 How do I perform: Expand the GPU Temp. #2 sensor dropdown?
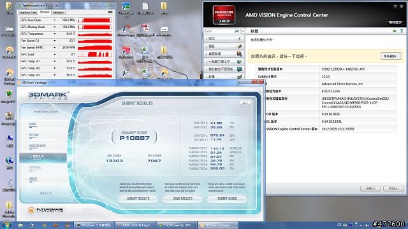[x=55, y=68]
